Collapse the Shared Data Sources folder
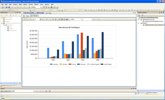The image size is (165, 100). (x=139, y=20)
